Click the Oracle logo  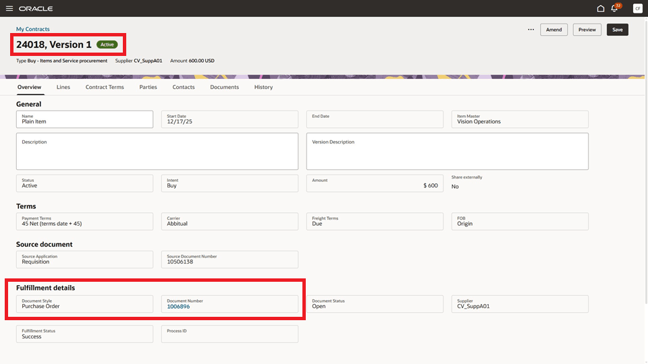click(x=36, y=8)
